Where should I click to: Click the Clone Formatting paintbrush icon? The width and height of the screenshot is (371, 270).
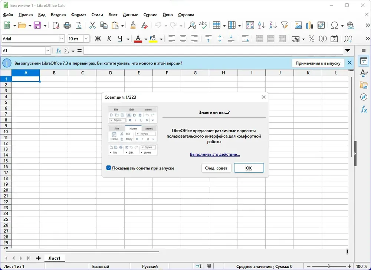(x=133, y=25)
